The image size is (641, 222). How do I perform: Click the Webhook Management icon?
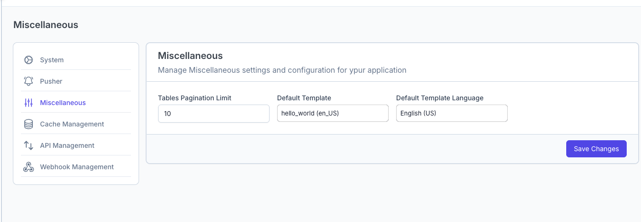[29, 167]
